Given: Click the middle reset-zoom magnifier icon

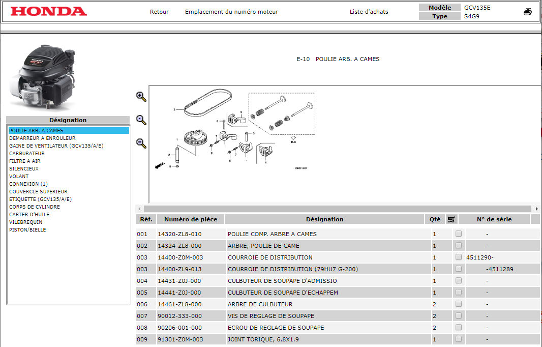Looking at the screenshot, I should click(141, 120).
